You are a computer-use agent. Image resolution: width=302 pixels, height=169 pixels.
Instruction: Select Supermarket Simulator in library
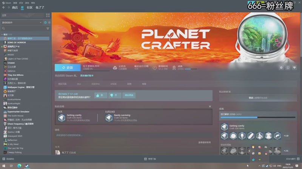point(18,112)
